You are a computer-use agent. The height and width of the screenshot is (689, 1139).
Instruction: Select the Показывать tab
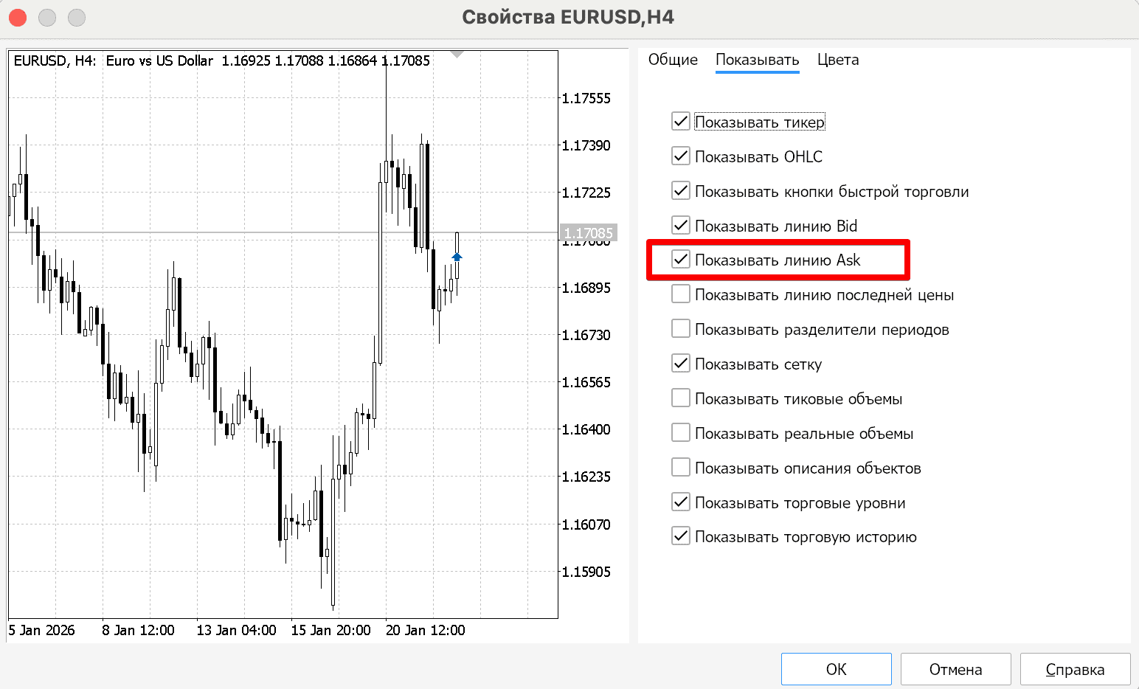[x=758, y=60]
